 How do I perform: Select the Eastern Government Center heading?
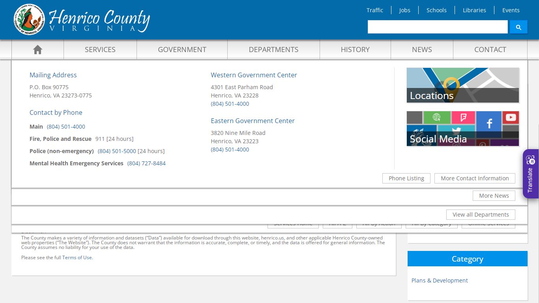click(x=253, y=121)
